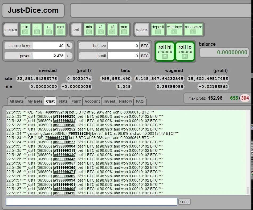
Task: Increase chance with the +1 button
Action: click(x=48, y=29)
